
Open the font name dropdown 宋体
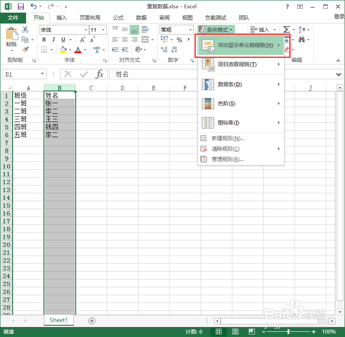click(x=86, y=30)
